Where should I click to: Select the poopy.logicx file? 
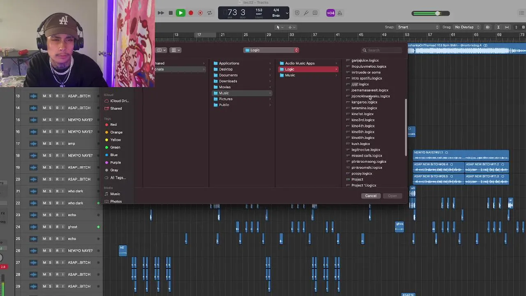coord(362,173)
